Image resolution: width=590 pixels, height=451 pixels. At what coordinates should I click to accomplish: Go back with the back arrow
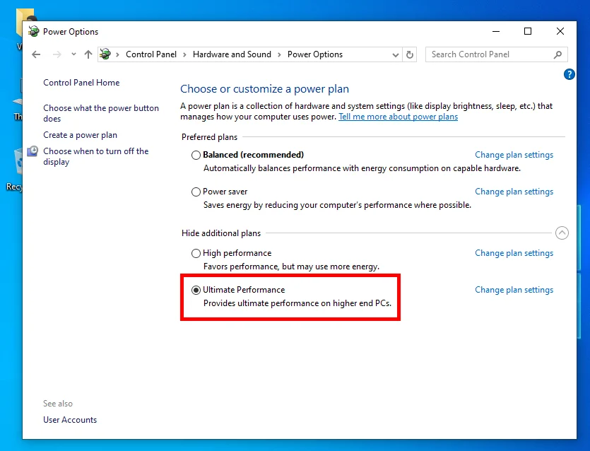[36, 54]
